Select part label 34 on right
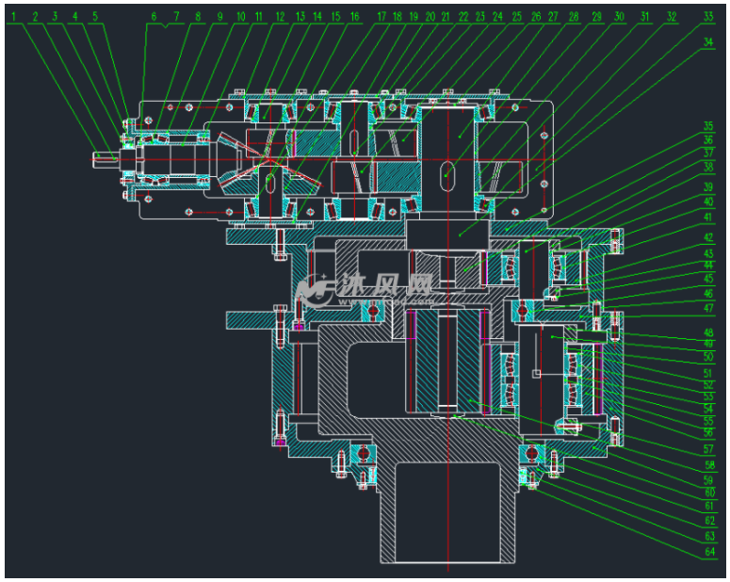The height and width of the screenshot is (582, 730). (x=707, y=41)
